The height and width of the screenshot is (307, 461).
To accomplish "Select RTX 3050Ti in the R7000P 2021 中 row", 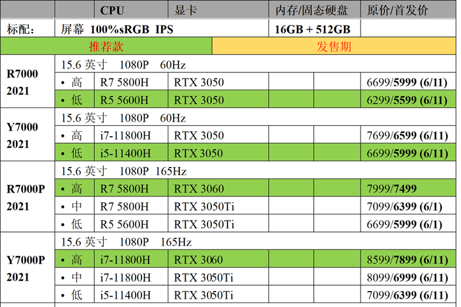I will tap(204, 207).
